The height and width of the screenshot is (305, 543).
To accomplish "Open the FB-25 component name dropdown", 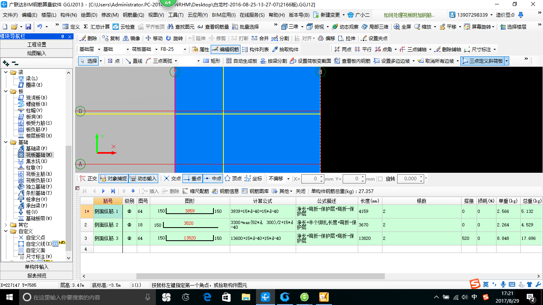I will coord(185,50).
